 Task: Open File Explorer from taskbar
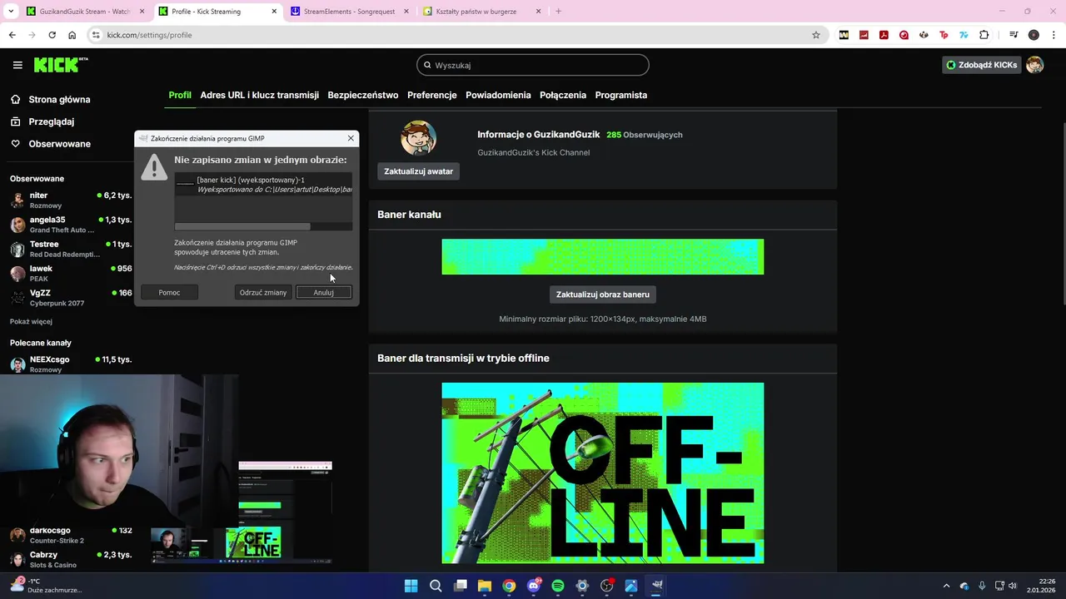click(x=485, y=586)
